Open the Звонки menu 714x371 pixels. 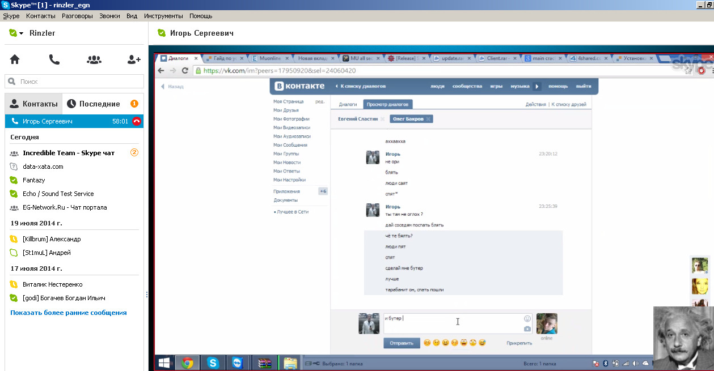pos(109,16)
